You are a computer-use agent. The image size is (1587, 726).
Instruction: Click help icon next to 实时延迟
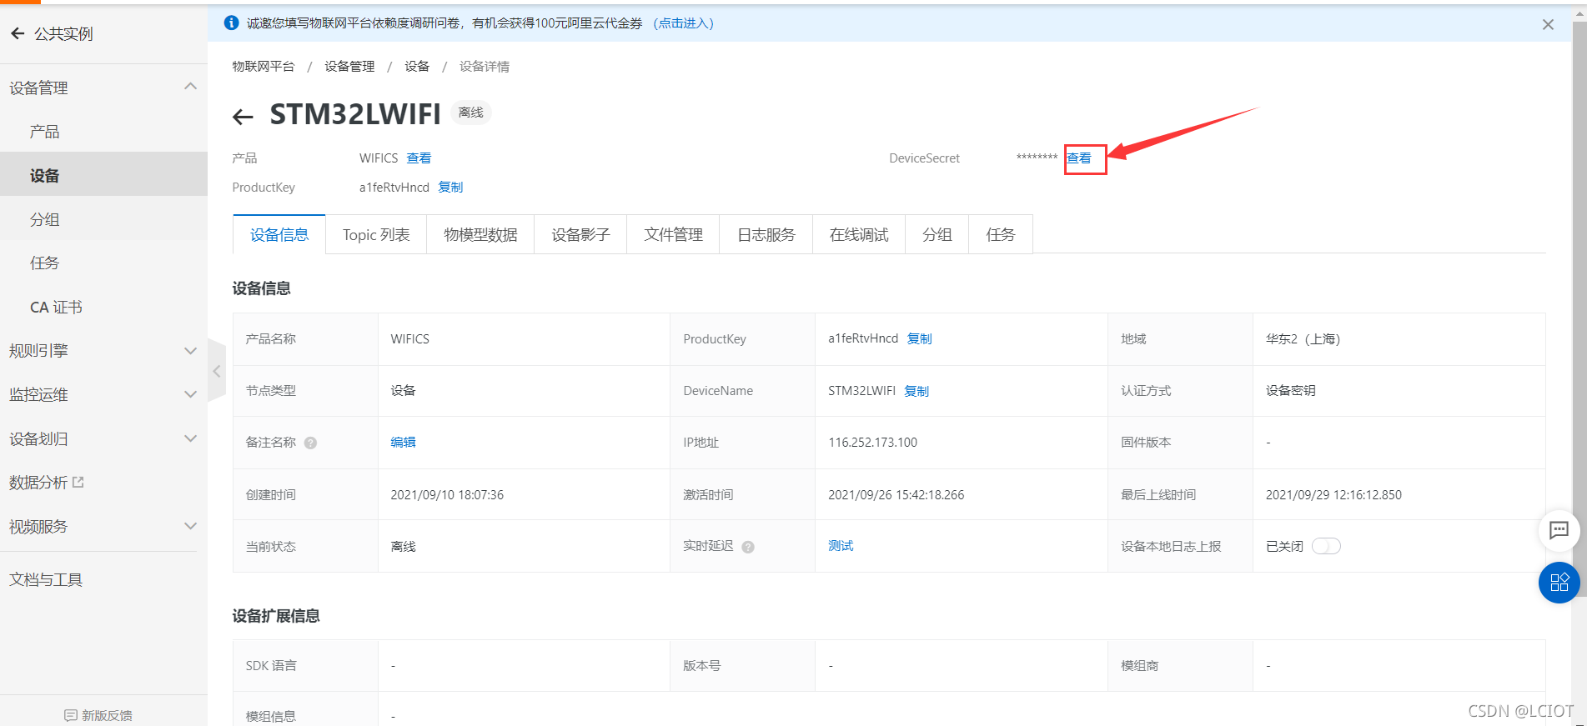click(748, 547)
